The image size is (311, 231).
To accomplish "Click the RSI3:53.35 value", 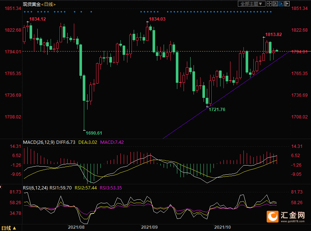I will (111, 188).
